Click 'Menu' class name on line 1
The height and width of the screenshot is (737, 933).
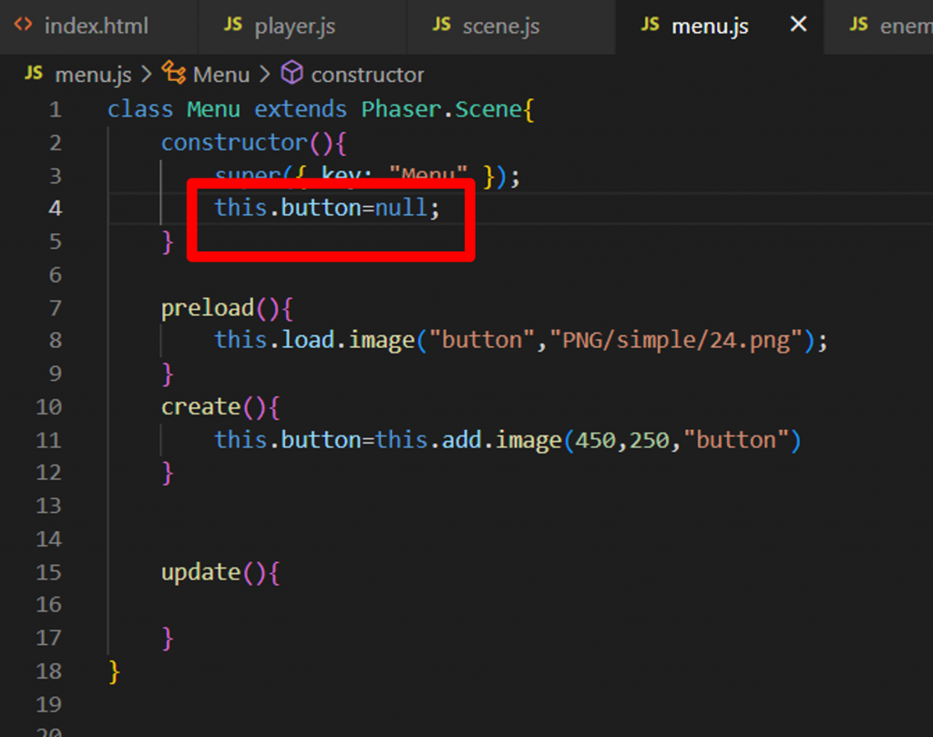[213, 110]
